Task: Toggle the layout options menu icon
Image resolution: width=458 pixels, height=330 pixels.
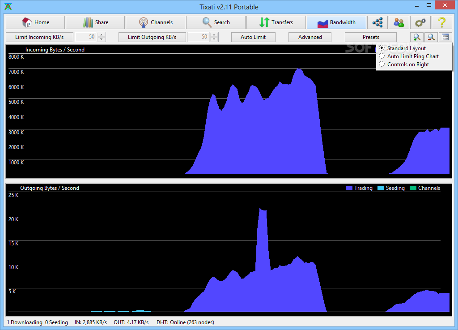Action: point(445,37)
